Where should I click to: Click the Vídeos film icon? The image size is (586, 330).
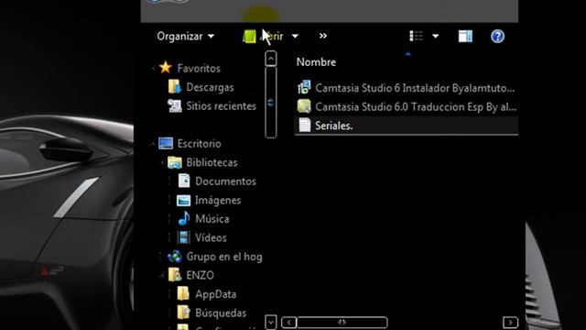183,237
